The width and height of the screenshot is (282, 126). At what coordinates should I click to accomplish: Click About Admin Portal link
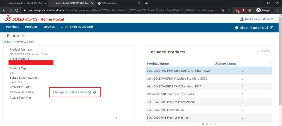(254, 28)
